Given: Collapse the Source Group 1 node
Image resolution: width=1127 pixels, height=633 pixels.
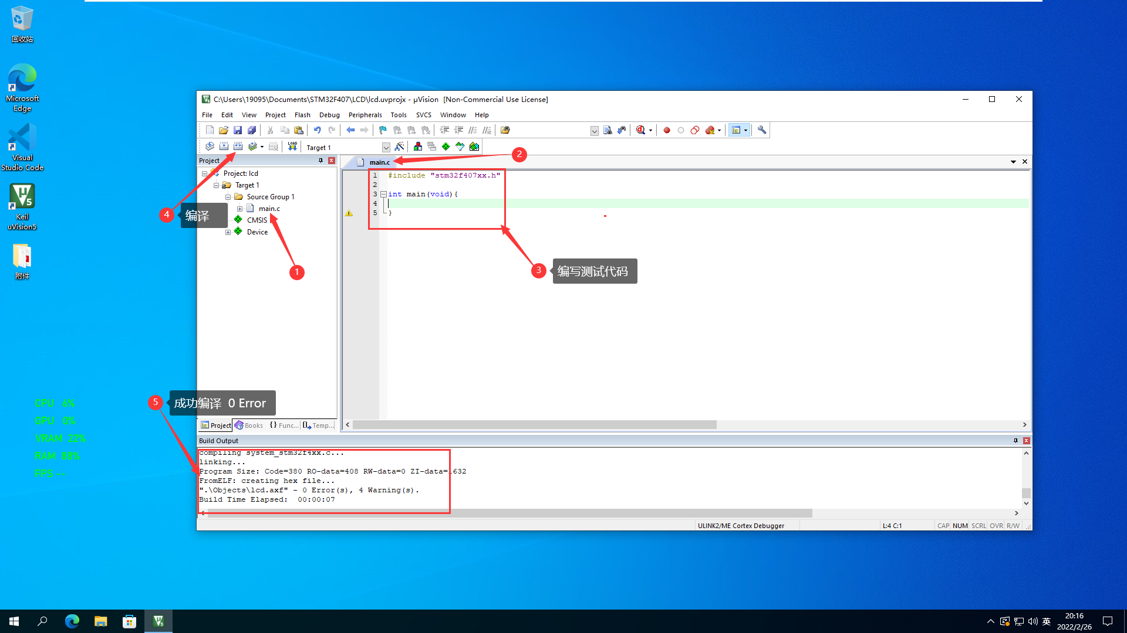Looking at the screenshot, I should [x=228, y=197].
